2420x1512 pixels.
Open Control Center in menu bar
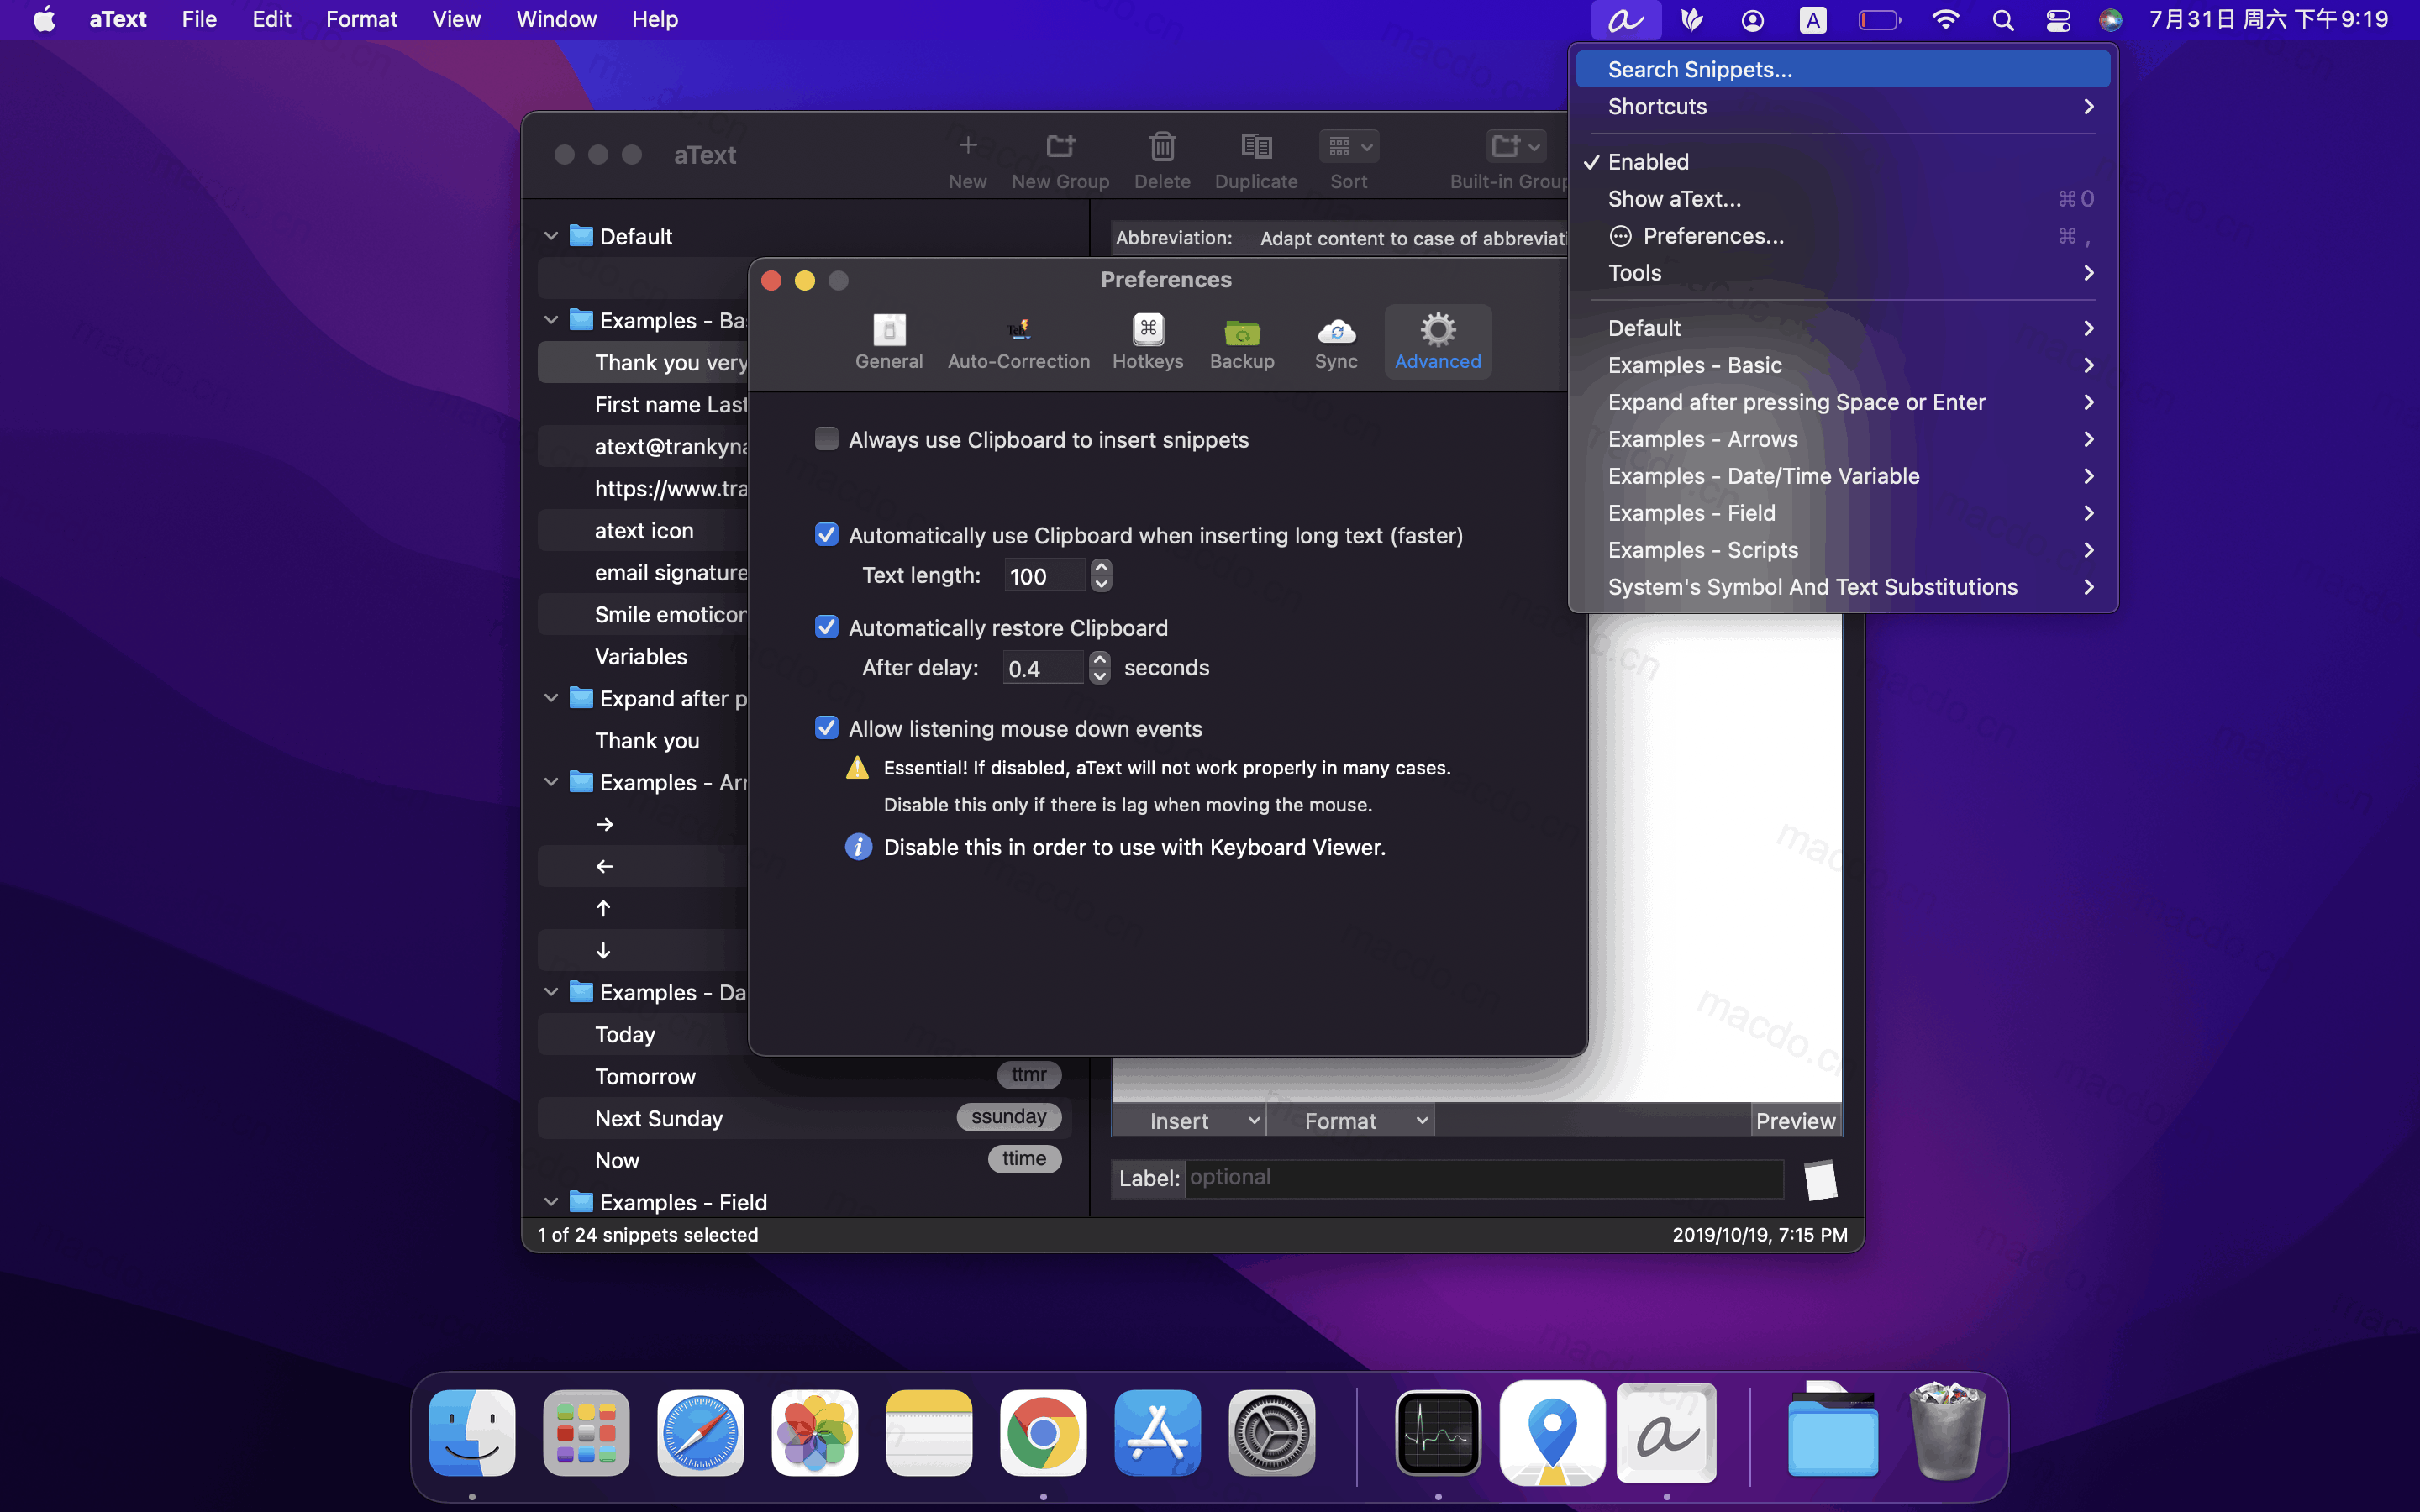click(x=2058, y=20)
